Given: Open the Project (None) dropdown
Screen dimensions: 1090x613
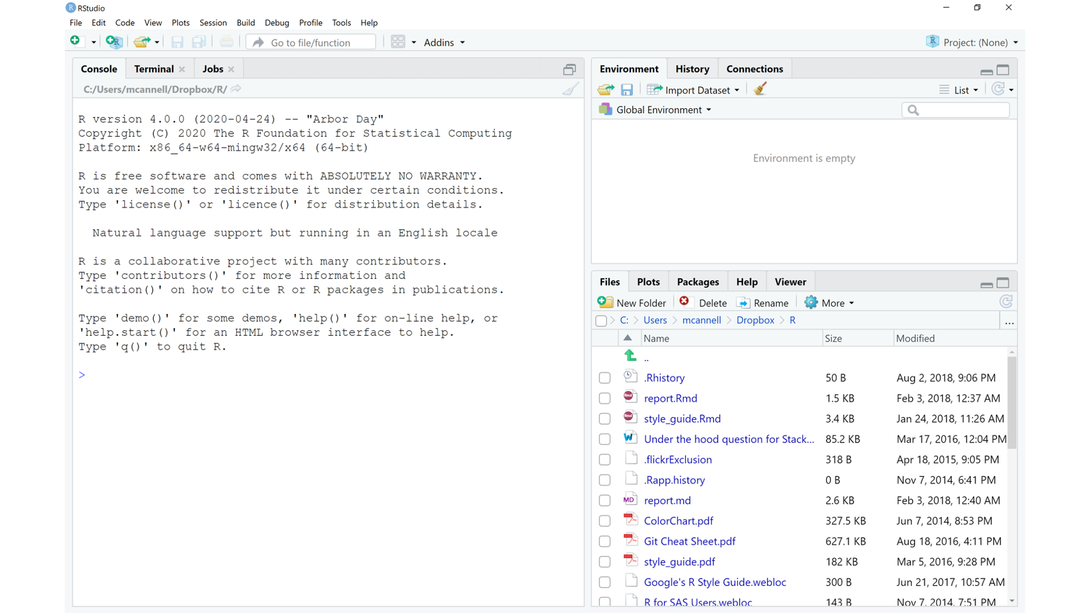Looking at the screenshot, I should point(972,42).
